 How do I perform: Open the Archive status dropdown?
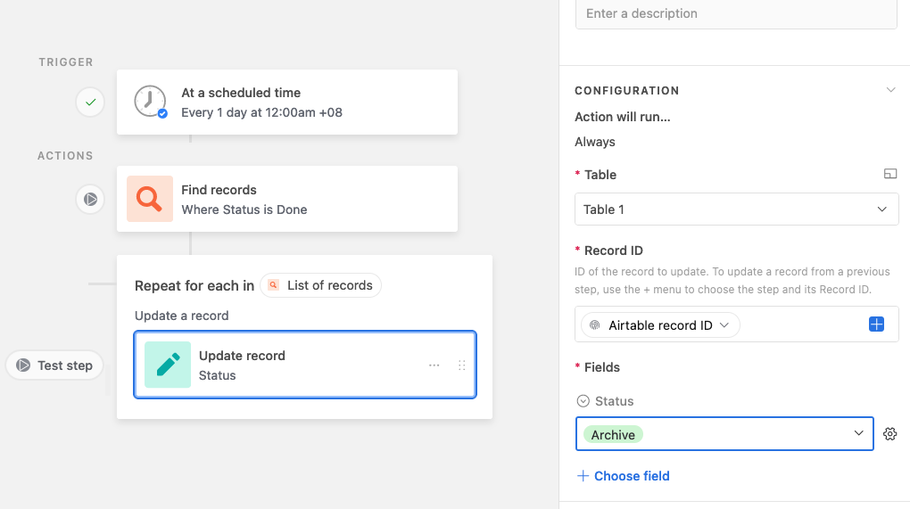pos(724,433)
